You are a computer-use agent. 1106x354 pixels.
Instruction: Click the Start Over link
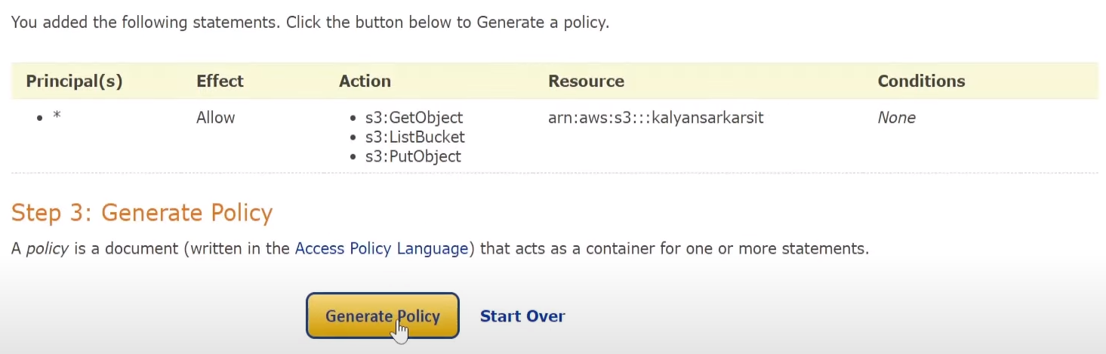click(522, 316)
